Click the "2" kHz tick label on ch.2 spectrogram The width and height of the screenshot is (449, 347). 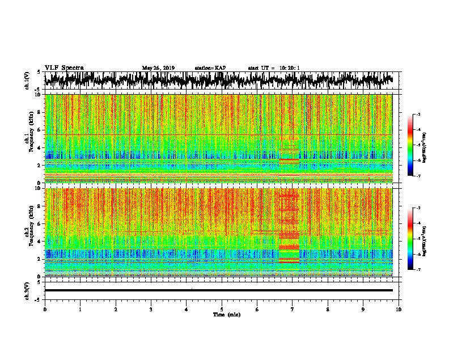pos(40,259)
